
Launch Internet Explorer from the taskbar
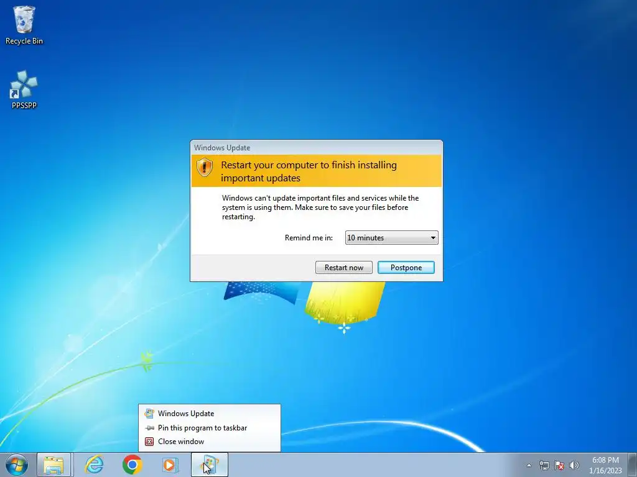coord(95,465)
